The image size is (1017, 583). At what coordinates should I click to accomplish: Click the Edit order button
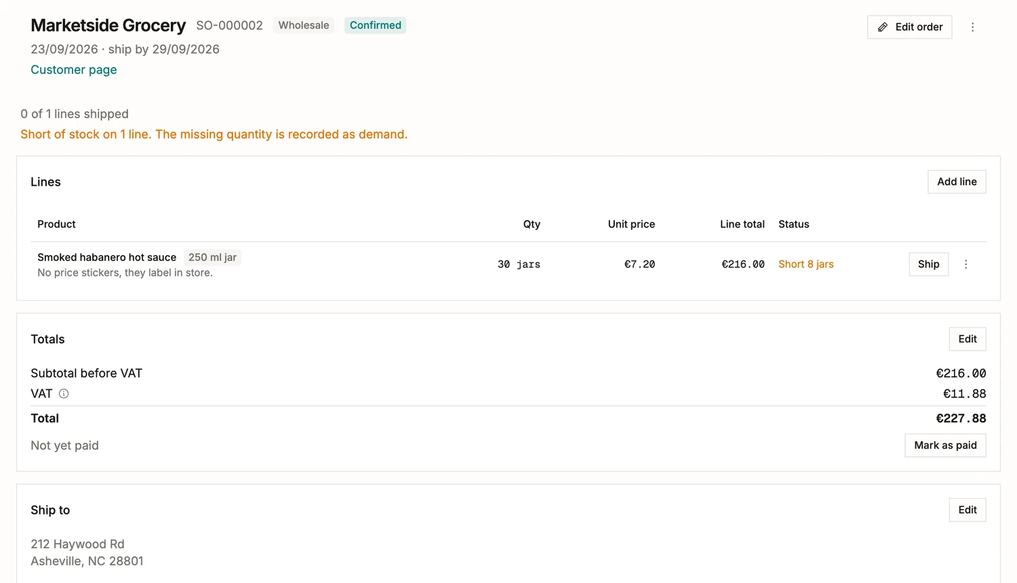tap(909, 27)
